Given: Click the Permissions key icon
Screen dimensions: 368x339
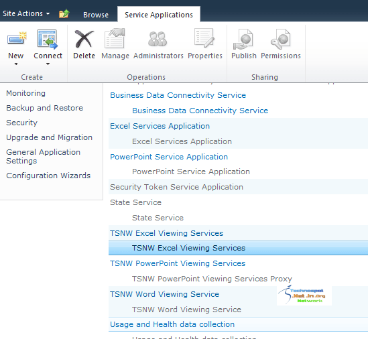Looking at the screenshot, I should 280,39.
